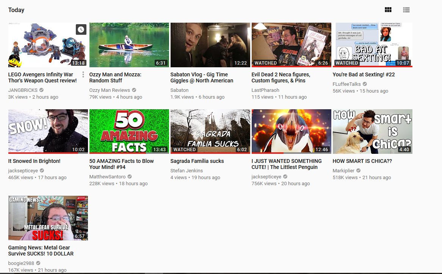Open title 50 AMAZING Facts to Blow Your Mind
Screen dimensions: 442x274
click(122, 164)
